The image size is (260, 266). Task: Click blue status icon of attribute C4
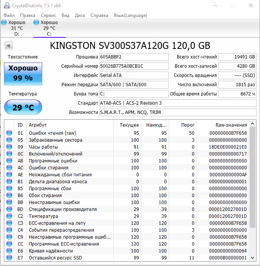(x=9, y=230)
